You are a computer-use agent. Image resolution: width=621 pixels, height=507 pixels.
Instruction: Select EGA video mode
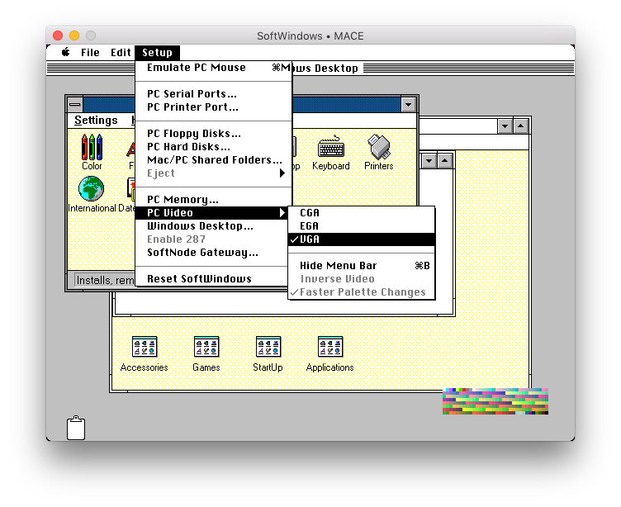click(362, 226)
